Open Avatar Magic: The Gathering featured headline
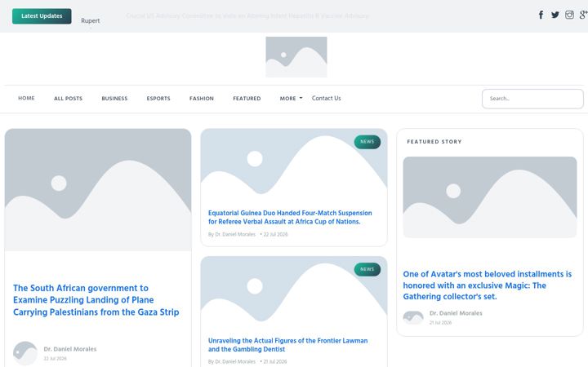The image size is (588, 367). pos(487,285)
